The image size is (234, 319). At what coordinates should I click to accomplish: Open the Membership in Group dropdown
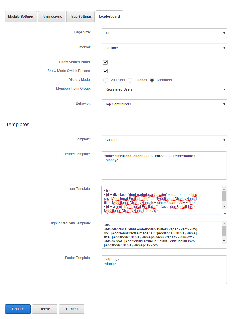pos(164,89)
